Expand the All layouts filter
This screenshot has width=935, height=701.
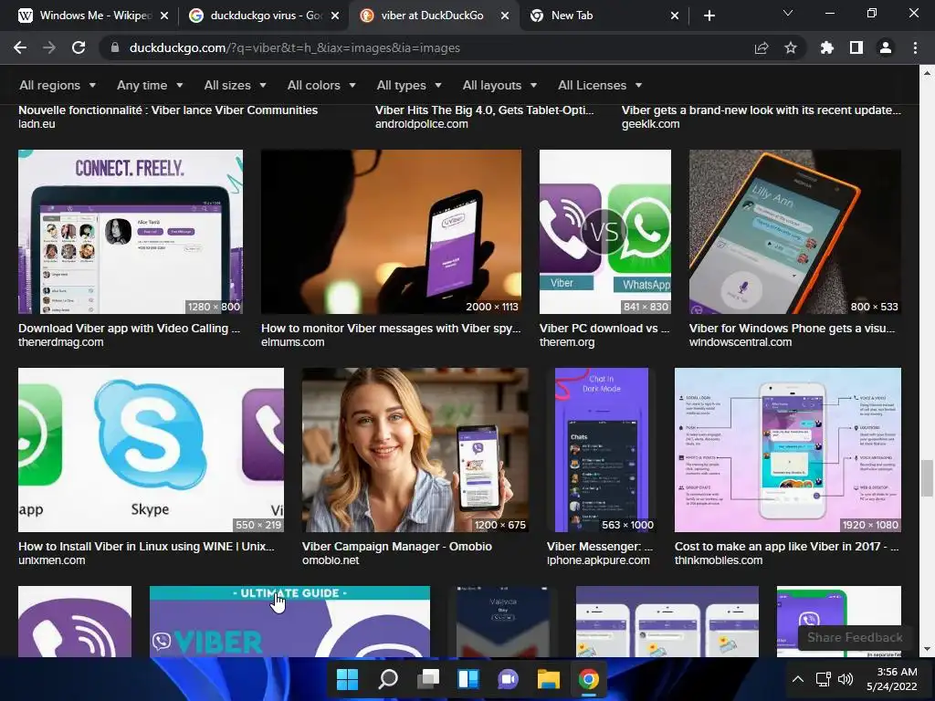(x=499, y=85)
